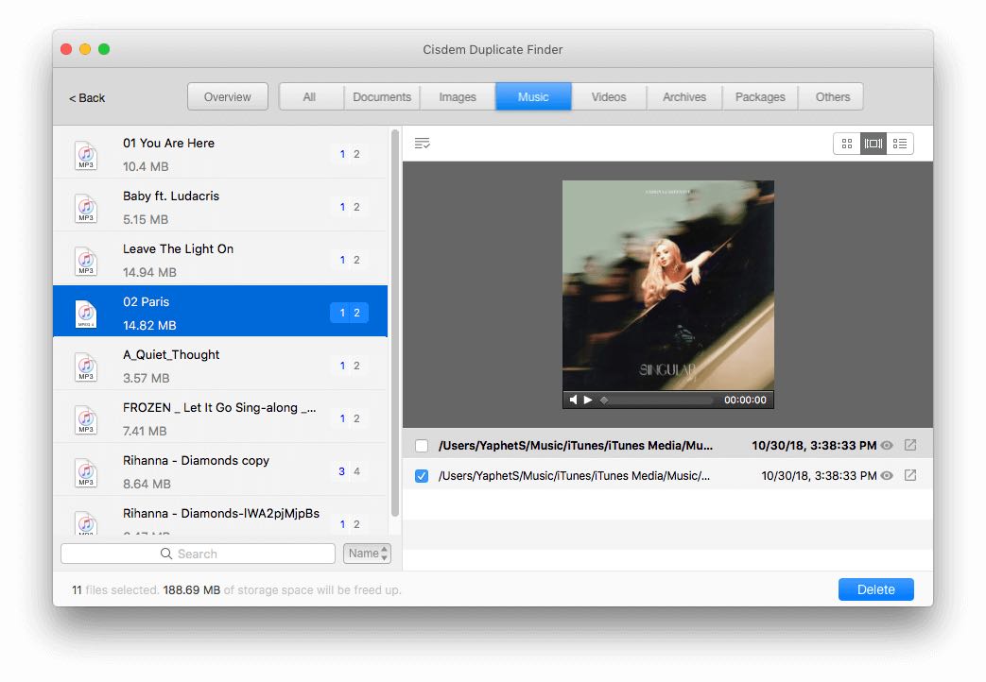This screenshot has width=986, height=682.
Task: Preview first file path with eye icon
Action: click(x=887, y=445)
